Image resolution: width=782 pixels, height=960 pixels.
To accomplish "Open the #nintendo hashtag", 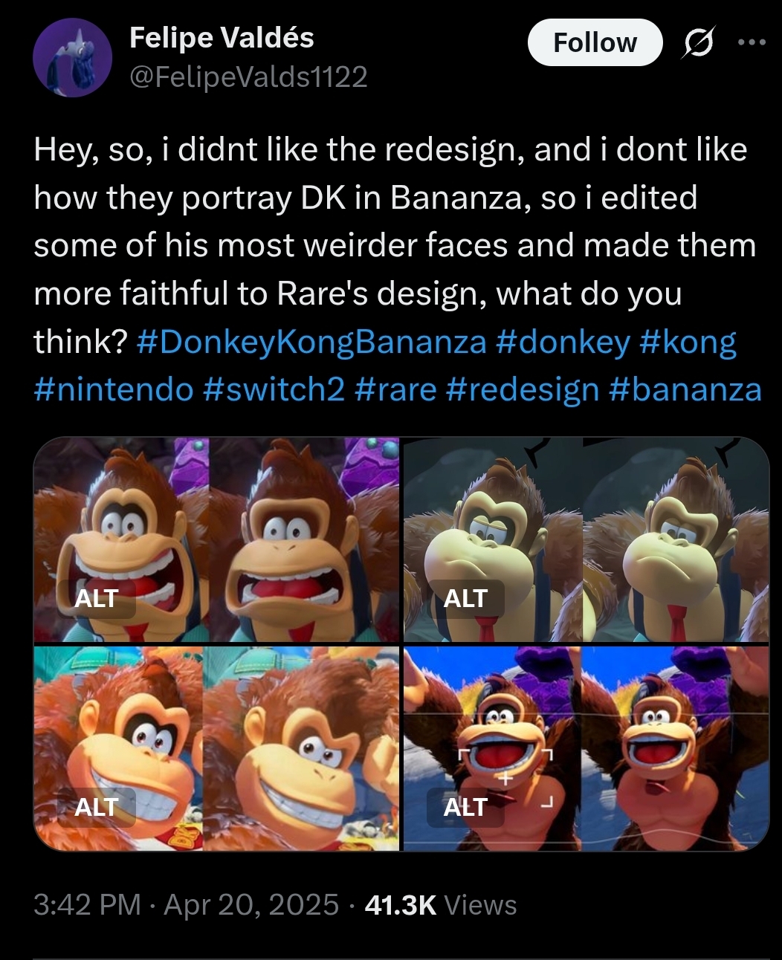I will 114,389.
